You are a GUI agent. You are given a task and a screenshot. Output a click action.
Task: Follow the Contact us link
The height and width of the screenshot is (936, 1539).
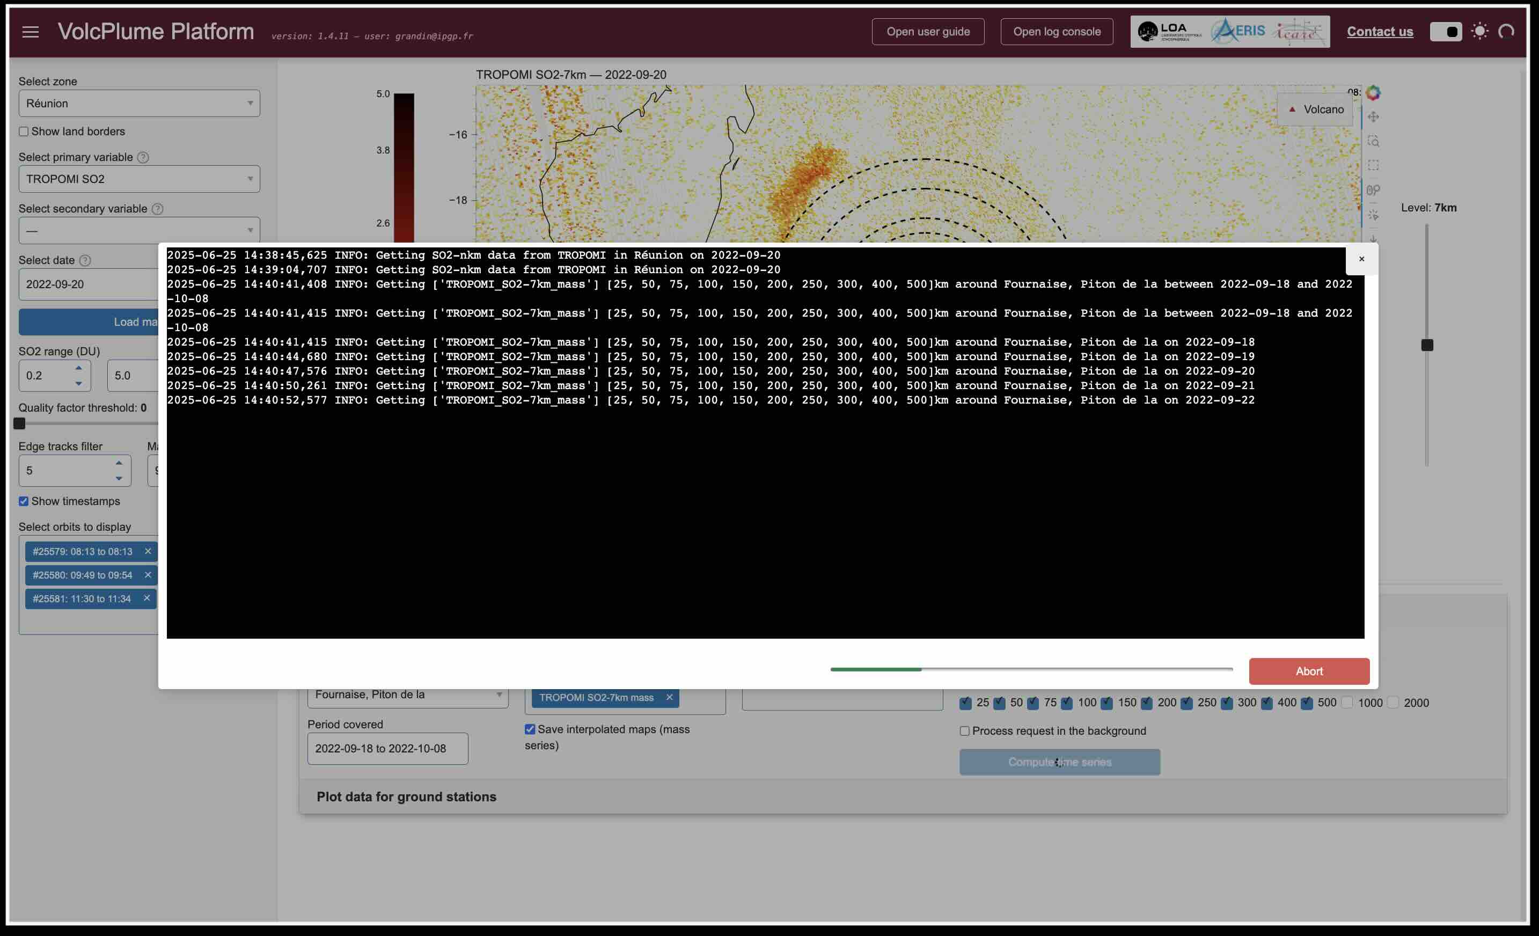[1379, 31]
